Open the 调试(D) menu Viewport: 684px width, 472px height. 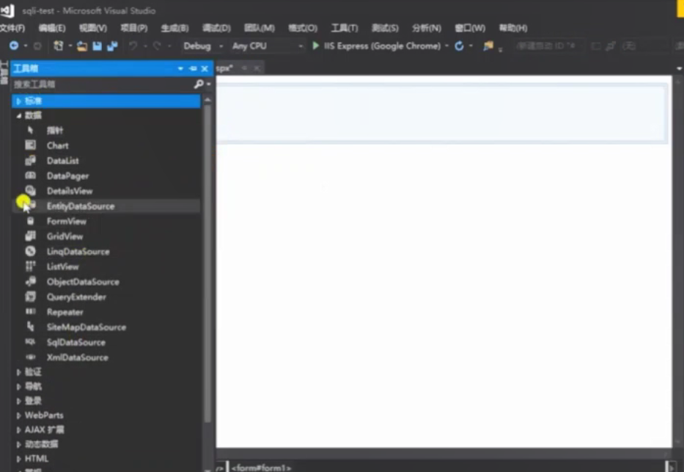[216, 28]
